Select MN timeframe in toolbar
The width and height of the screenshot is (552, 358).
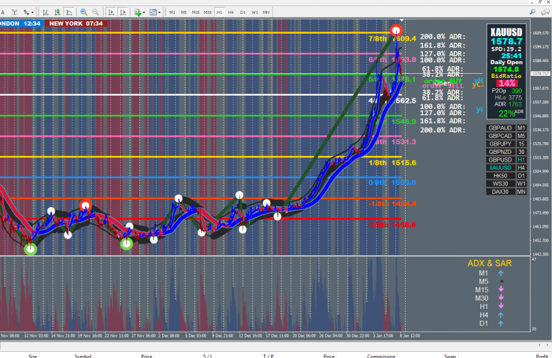click(266, 12)
